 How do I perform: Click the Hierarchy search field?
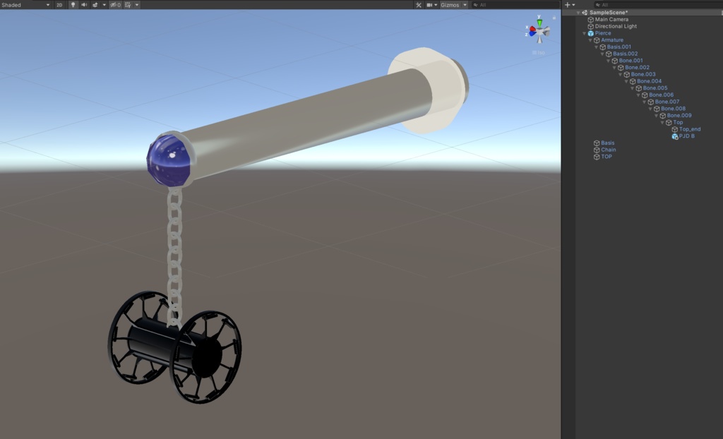(x=658, y=5)
